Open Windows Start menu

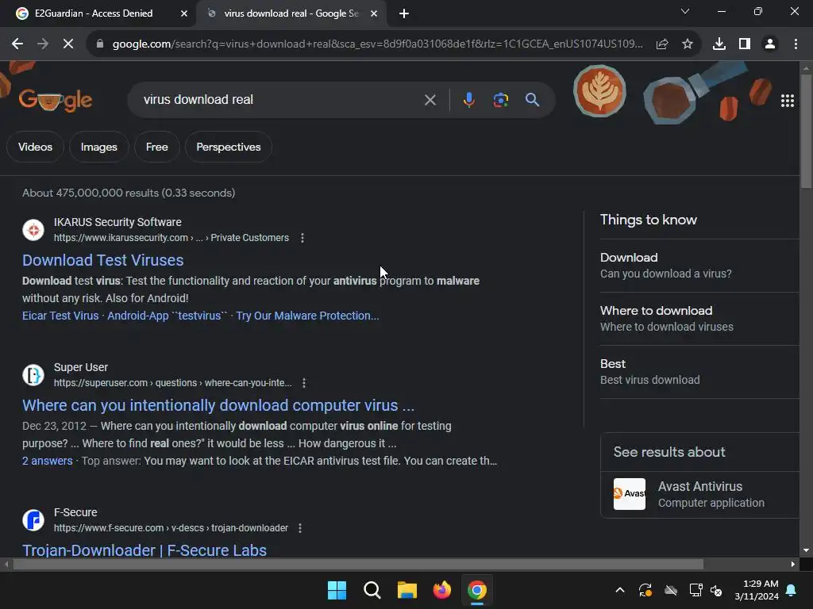point(337,590)
